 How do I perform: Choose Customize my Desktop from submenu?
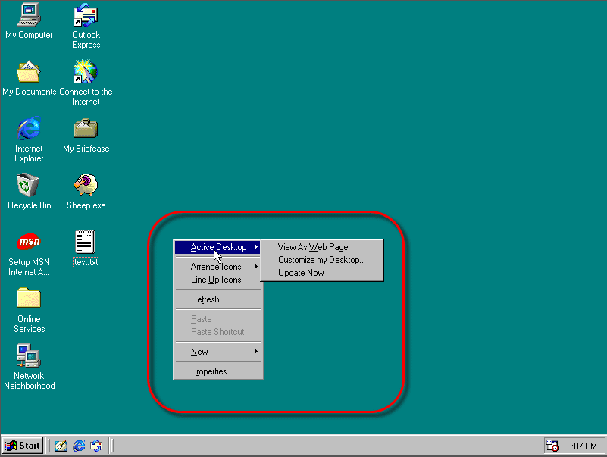(x=321, y=260)
